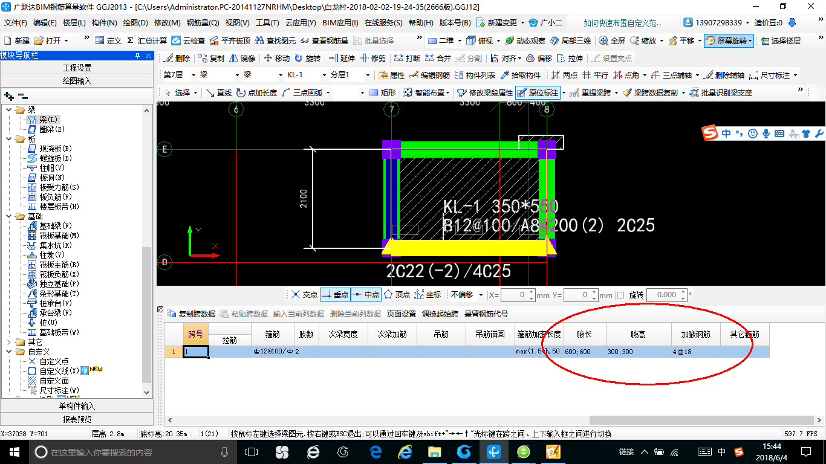Select the 拾取构件 pick component tool
The image size is (826, 464).
point(521,76)
